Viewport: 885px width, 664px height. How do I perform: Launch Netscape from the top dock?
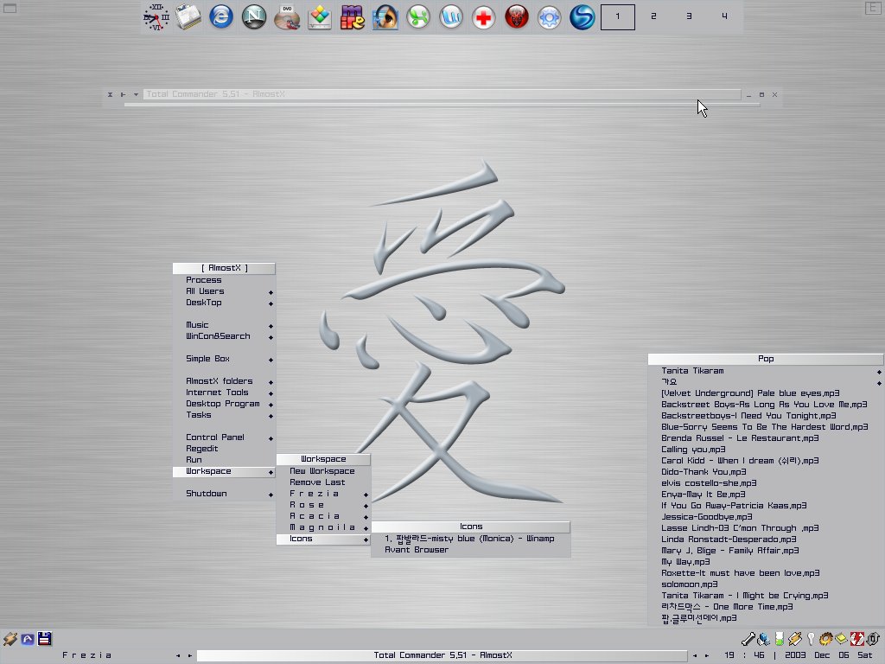(x=254, y=16)
